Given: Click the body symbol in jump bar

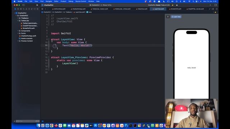Looking at the screenshot, I should 89,12.
